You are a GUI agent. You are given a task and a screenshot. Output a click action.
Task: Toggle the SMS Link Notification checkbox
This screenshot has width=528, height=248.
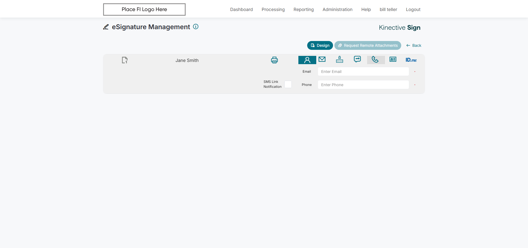[x=288, y=84]
